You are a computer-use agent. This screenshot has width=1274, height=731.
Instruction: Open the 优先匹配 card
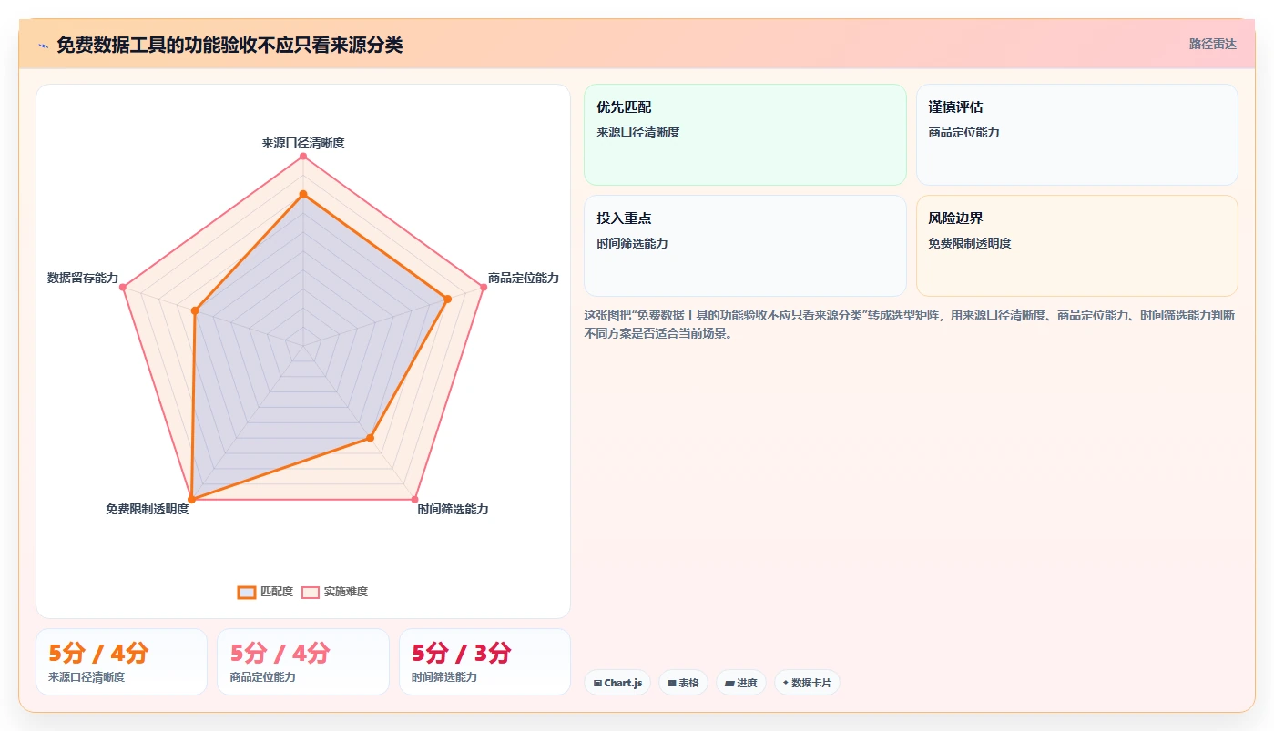(x=745, y=135)
